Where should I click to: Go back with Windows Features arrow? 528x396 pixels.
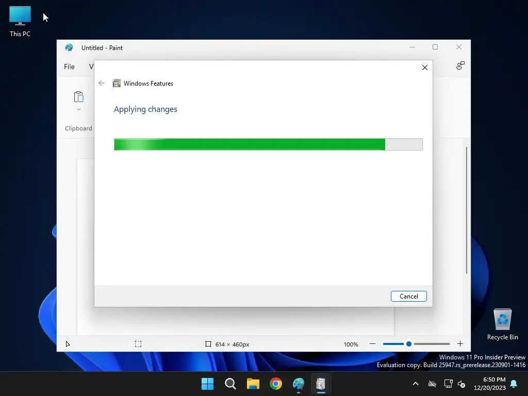click(x=102, y=83)
